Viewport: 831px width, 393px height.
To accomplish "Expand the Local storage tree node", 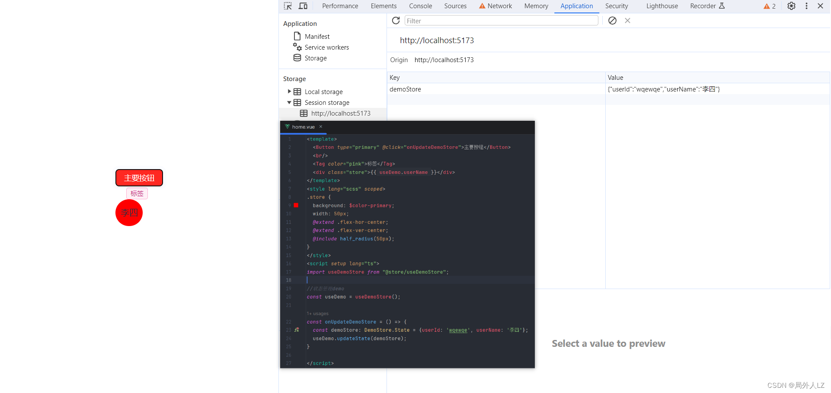I will 289,91.
